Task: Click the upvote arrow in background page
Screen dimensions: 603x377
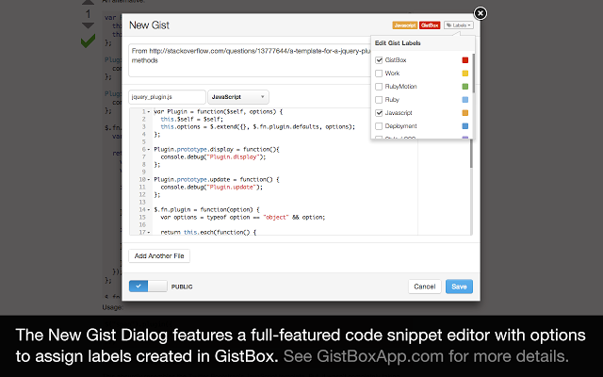Action: click(88, 2)
